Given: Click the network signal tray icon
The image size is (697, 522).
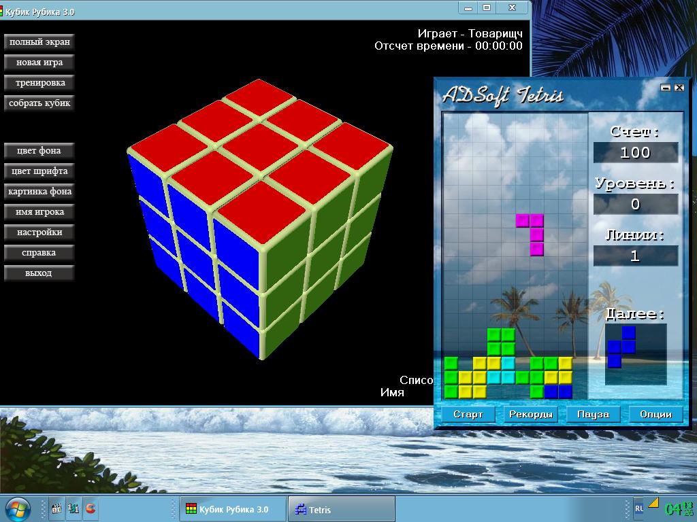Looking at the screenshot, I should click(653, 503).
